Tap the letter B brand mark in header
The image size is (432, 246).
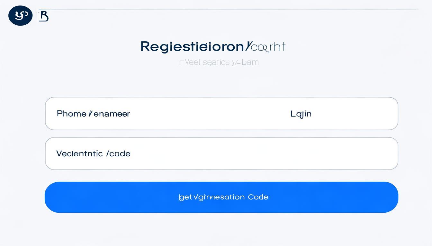[x=44, y=16]
